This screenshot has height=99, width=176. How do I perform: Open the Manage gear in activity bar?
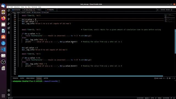tap(9, 95)
